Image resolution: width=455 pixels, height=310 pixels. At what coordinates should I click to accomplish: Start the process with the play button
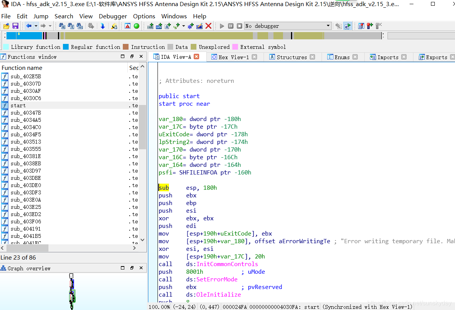222,26
